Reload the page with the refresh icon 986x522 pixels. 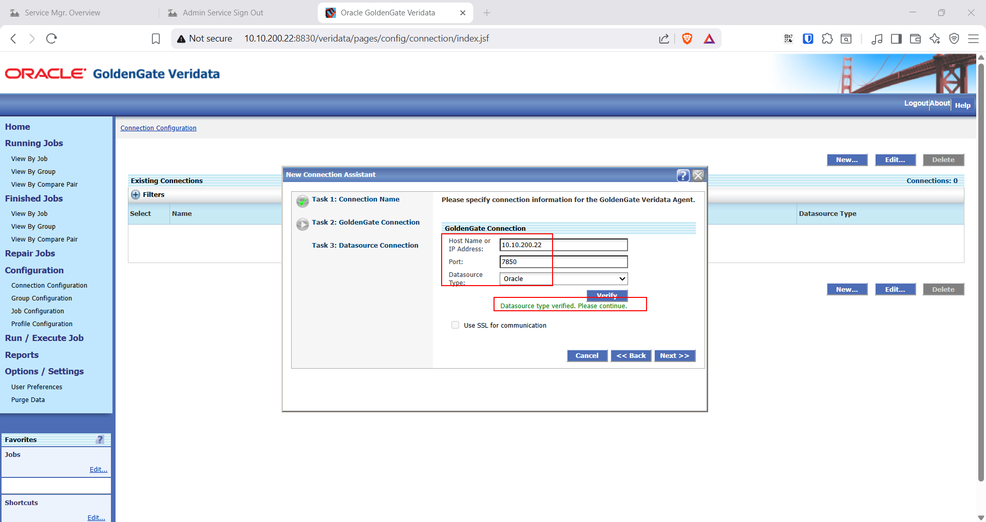(51, 38)
